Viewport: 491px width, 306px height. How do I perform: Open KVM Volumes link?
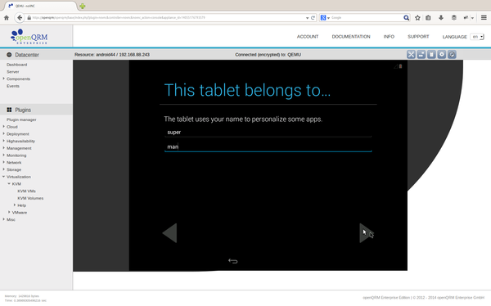point(30,198)
